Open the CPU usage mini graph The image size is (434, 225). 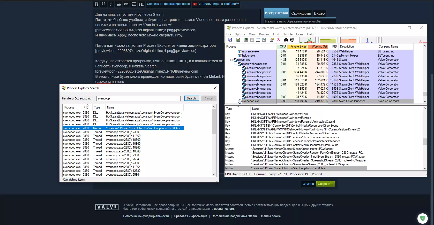point(308,40)
